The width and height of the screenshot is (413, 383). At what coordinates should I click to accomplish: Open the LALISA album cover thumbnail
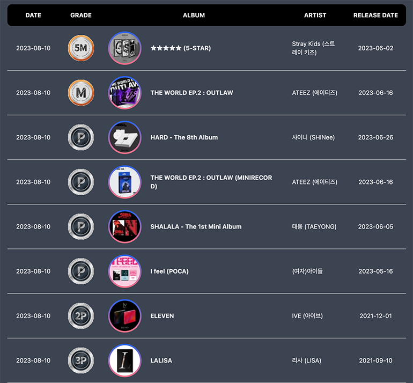[x=125, y=360]
